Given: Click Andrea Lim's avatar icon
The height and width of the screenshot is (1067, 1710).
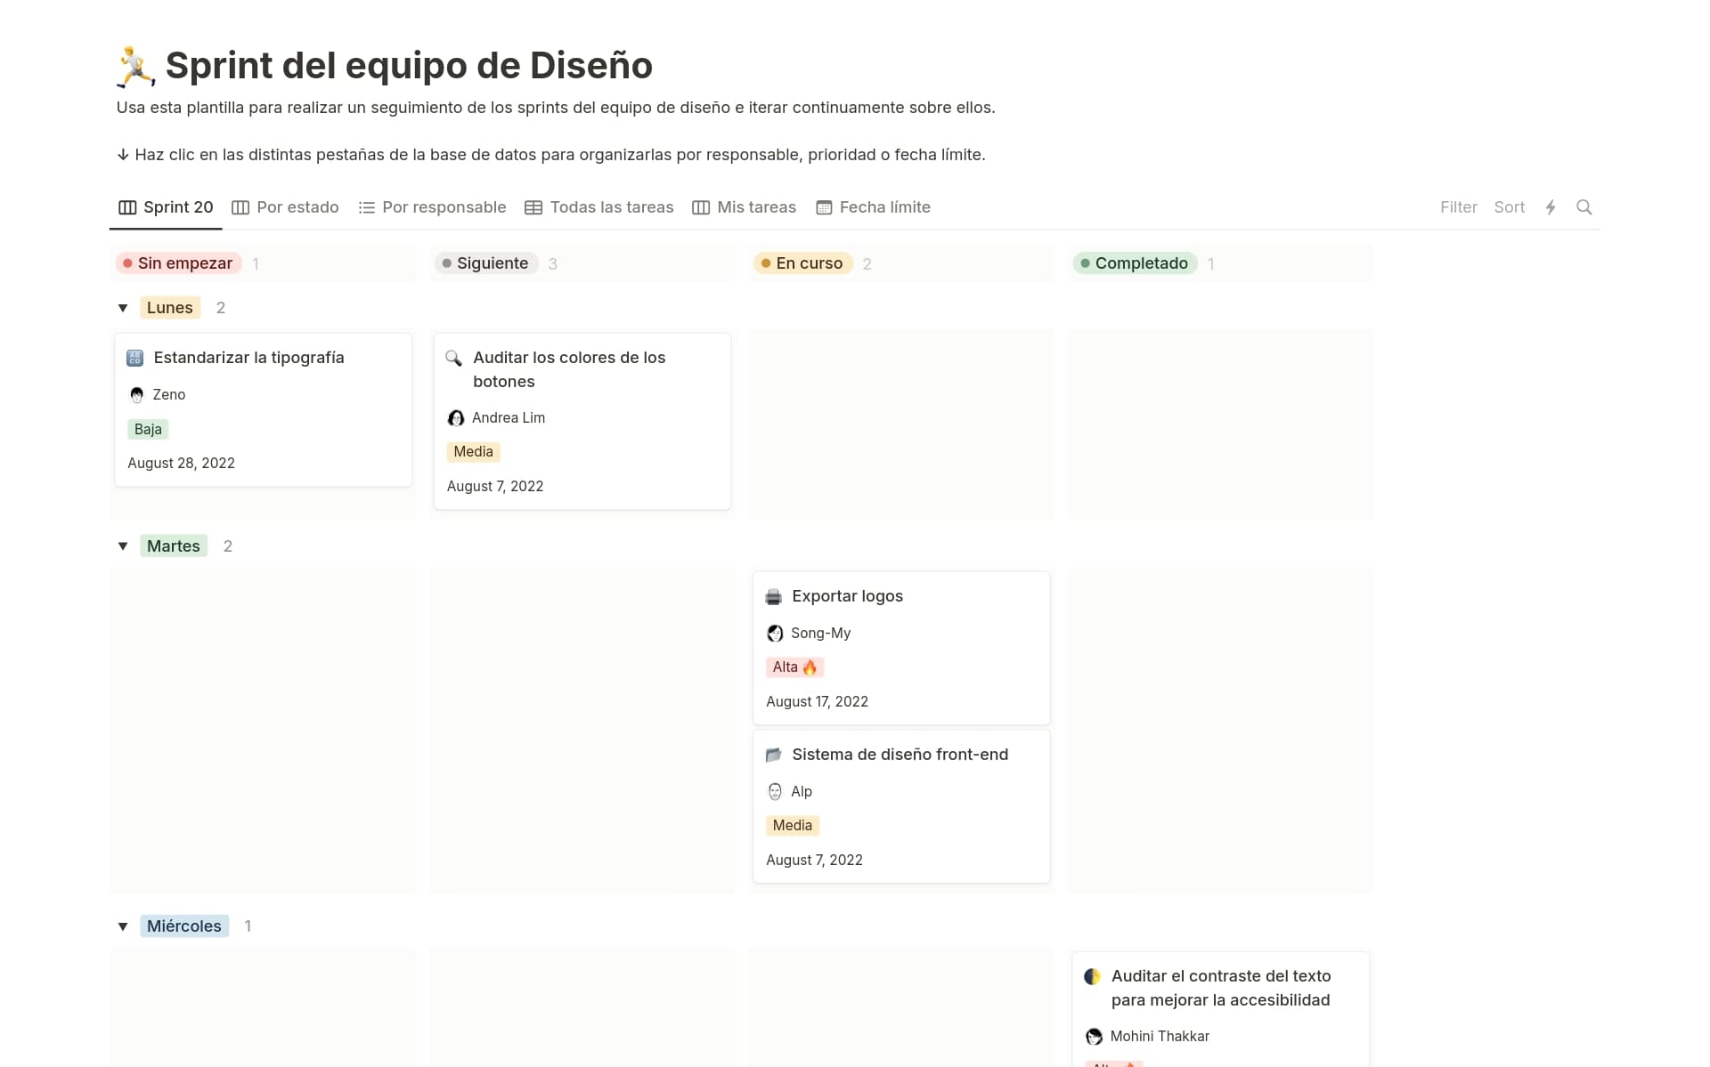Looking at the screenshot, I should 456,417.
